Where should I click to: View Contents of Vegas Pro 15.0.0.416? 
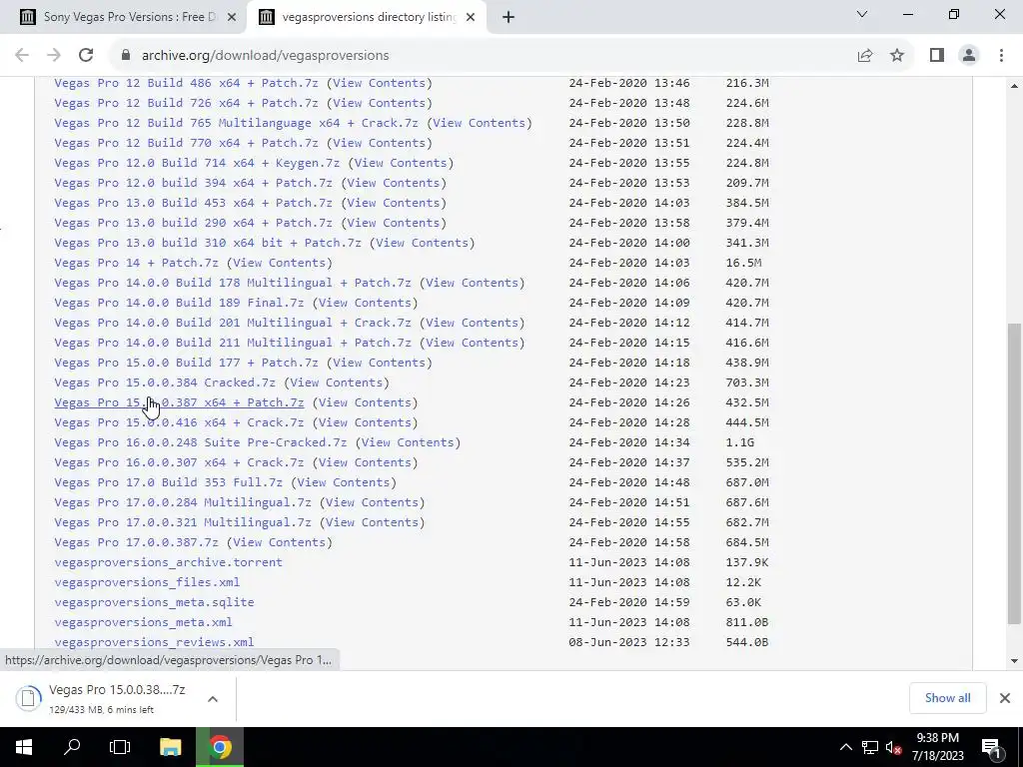[364, 422]
